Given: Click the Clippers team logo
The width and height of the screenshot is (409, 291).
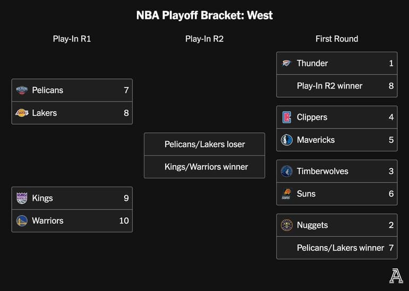Looking at the screenshot, I should [287, 117].
